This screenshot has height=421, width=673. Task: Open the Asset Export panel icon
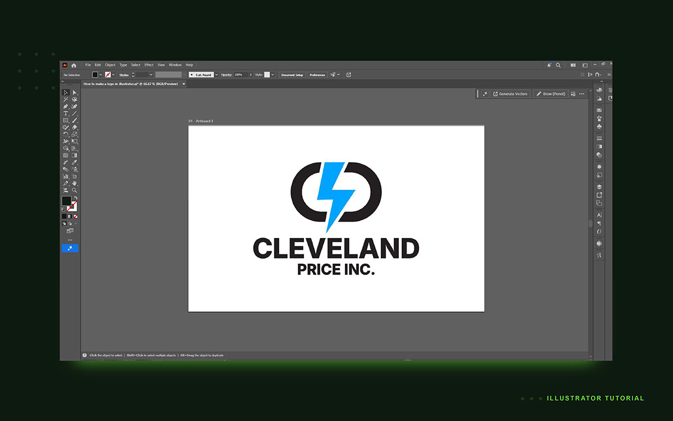click(600, 195)
